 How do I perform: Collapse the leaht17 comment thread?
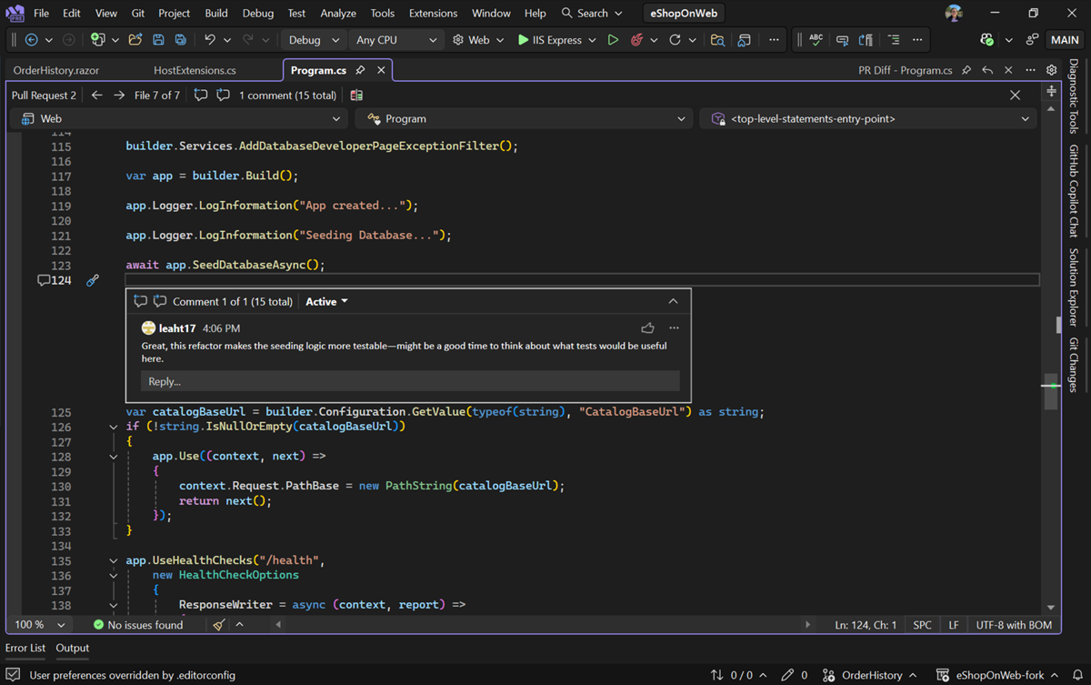pyautogui.click(x=673, y=301)
